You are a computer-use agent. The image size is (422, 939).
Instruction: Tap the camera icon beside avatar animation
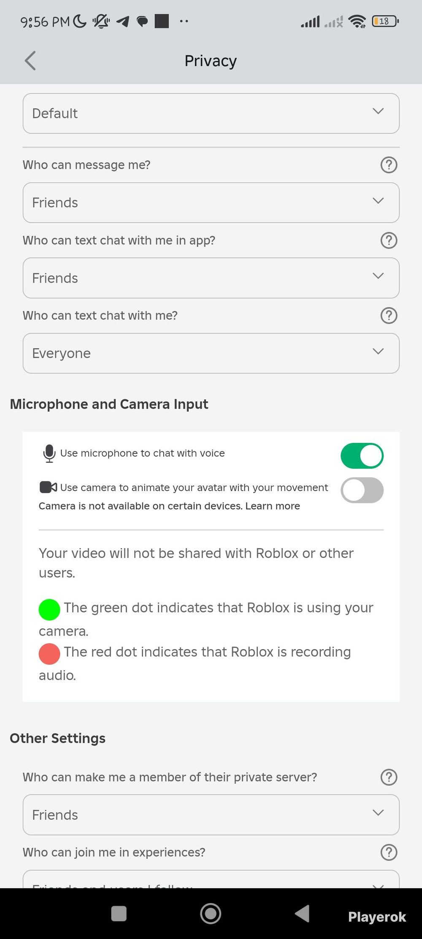pyautogui.click(x=48, y=487)
